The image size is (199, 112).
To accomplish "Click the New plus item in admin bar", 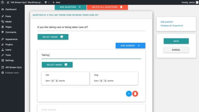I will (x=56, y=2).
